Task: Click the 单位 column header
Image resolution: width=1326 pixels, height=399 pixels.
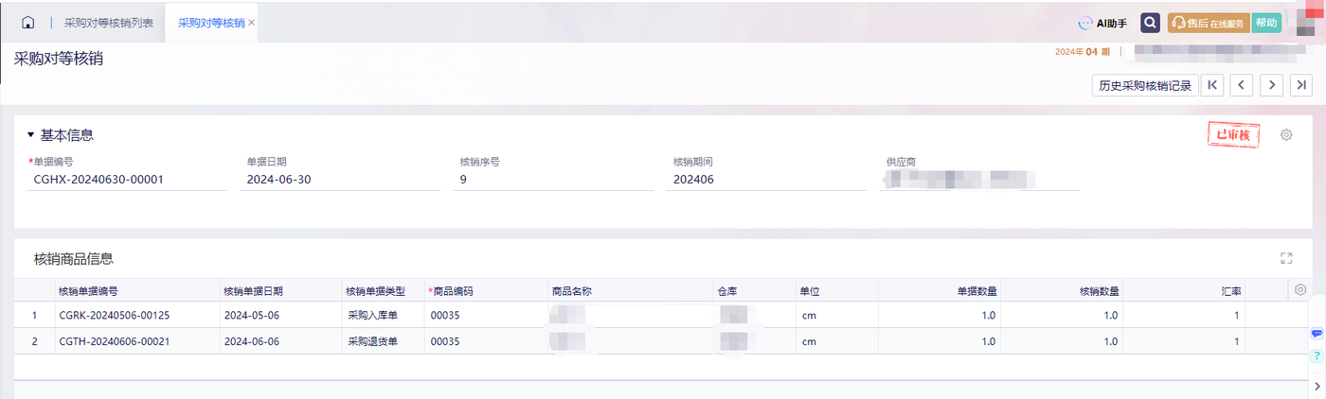Action: (x=837, y=291)
